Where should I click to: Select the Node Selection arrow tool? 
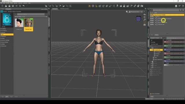click(96, 6)
